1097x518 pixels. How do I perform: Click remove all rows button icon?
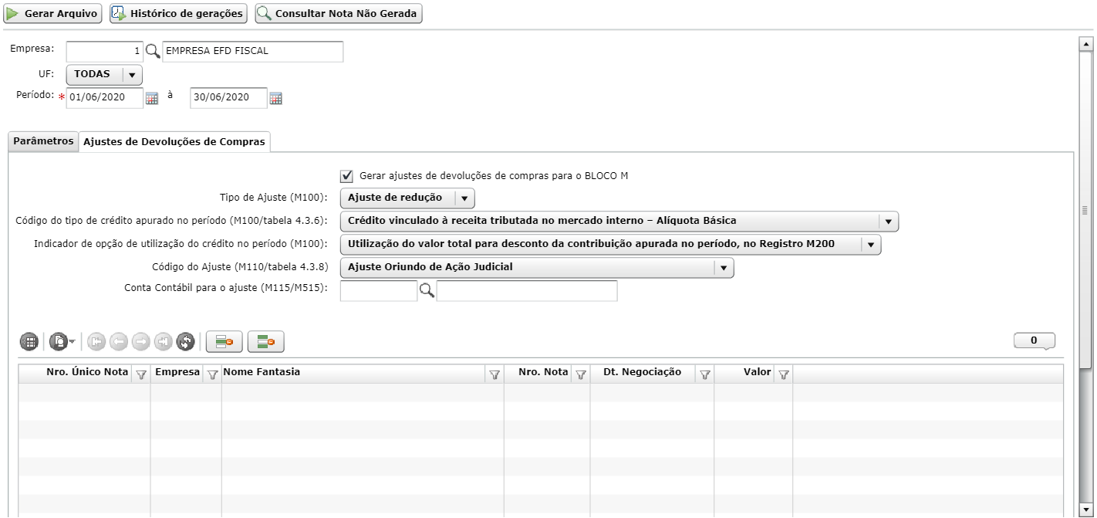tap(266, 340)
